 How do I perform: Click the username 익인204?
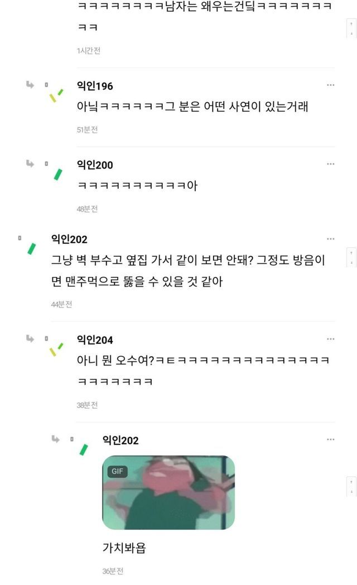pyautogui.click(x=95, y=340)
